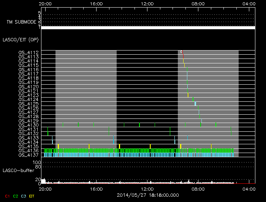Select the OS_4112 row label

pos(28,52)
